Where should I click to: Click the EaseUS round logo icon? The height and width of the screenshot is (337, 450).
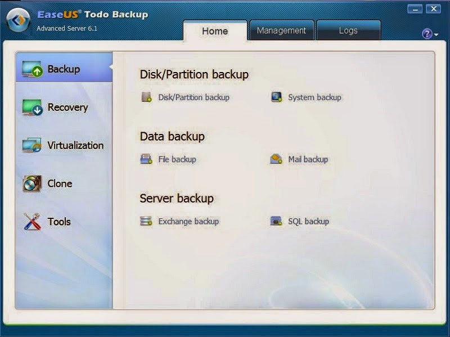(x=19, y=20)
